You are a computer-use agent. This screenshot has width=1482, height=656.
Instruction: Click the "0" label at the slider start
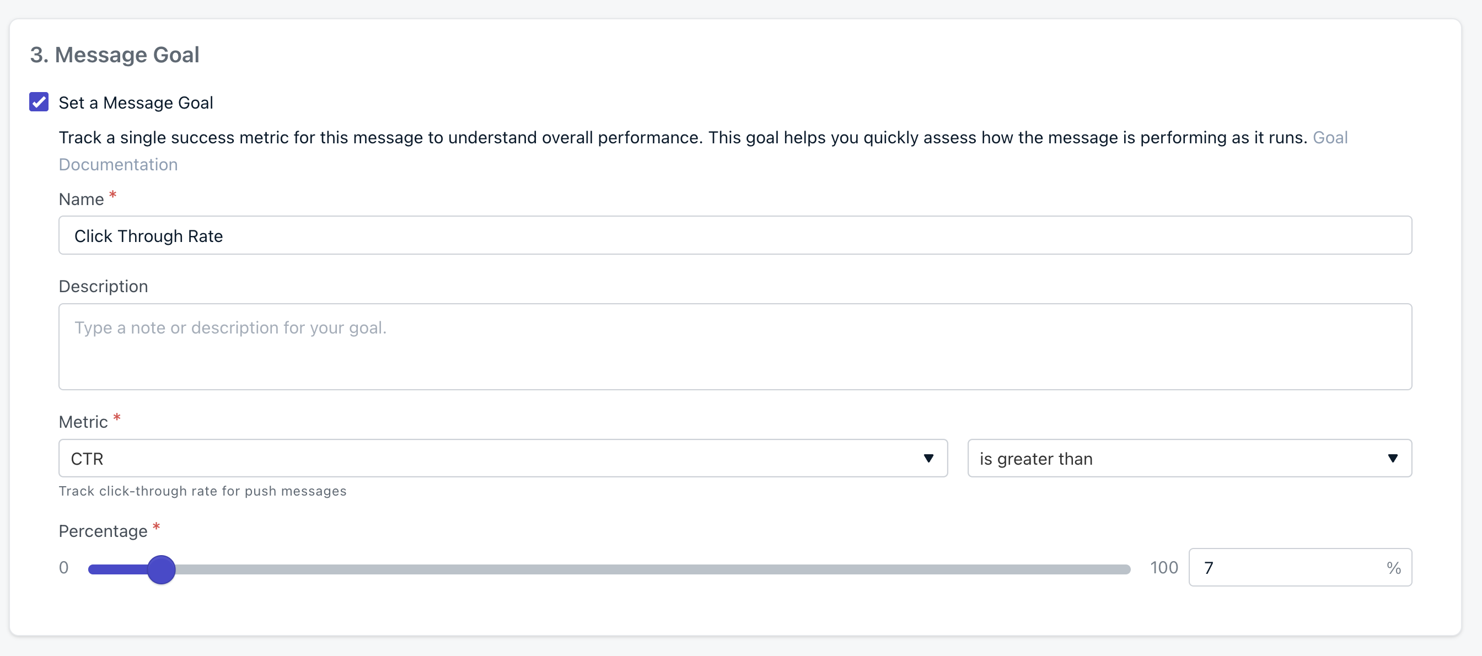(x=63, y=567)
